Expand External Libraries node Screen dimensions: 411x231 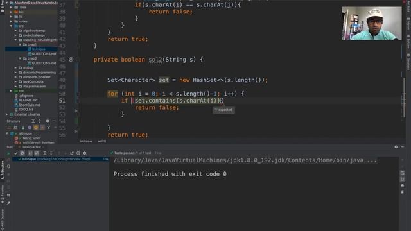click(x=7, y=114)
